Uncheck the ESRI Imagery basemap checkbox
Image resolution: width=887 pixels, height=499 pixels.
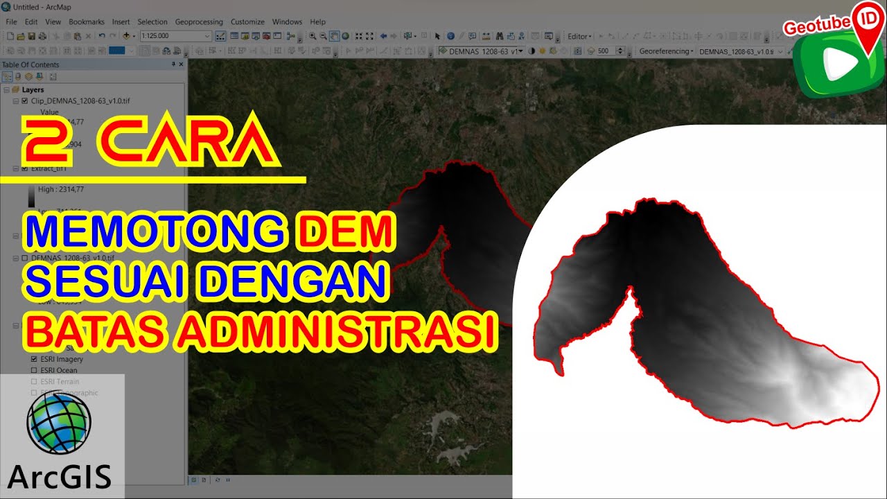[34, 359]
